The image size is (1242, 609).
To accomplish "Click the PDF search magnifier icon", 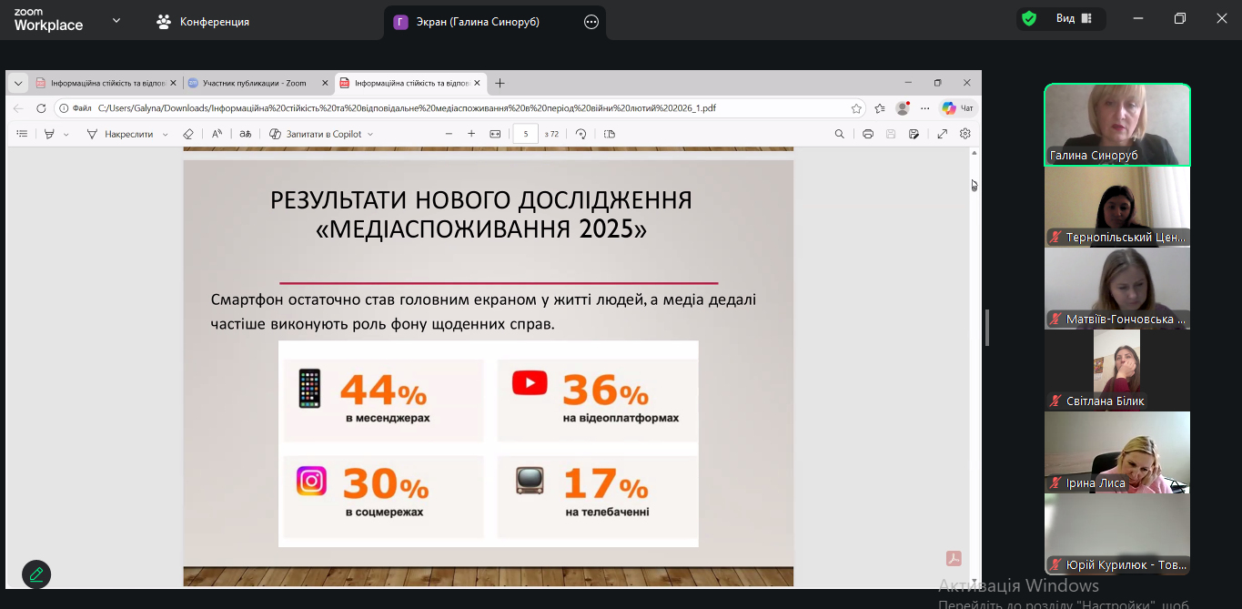I will click(x=839, y=134).
